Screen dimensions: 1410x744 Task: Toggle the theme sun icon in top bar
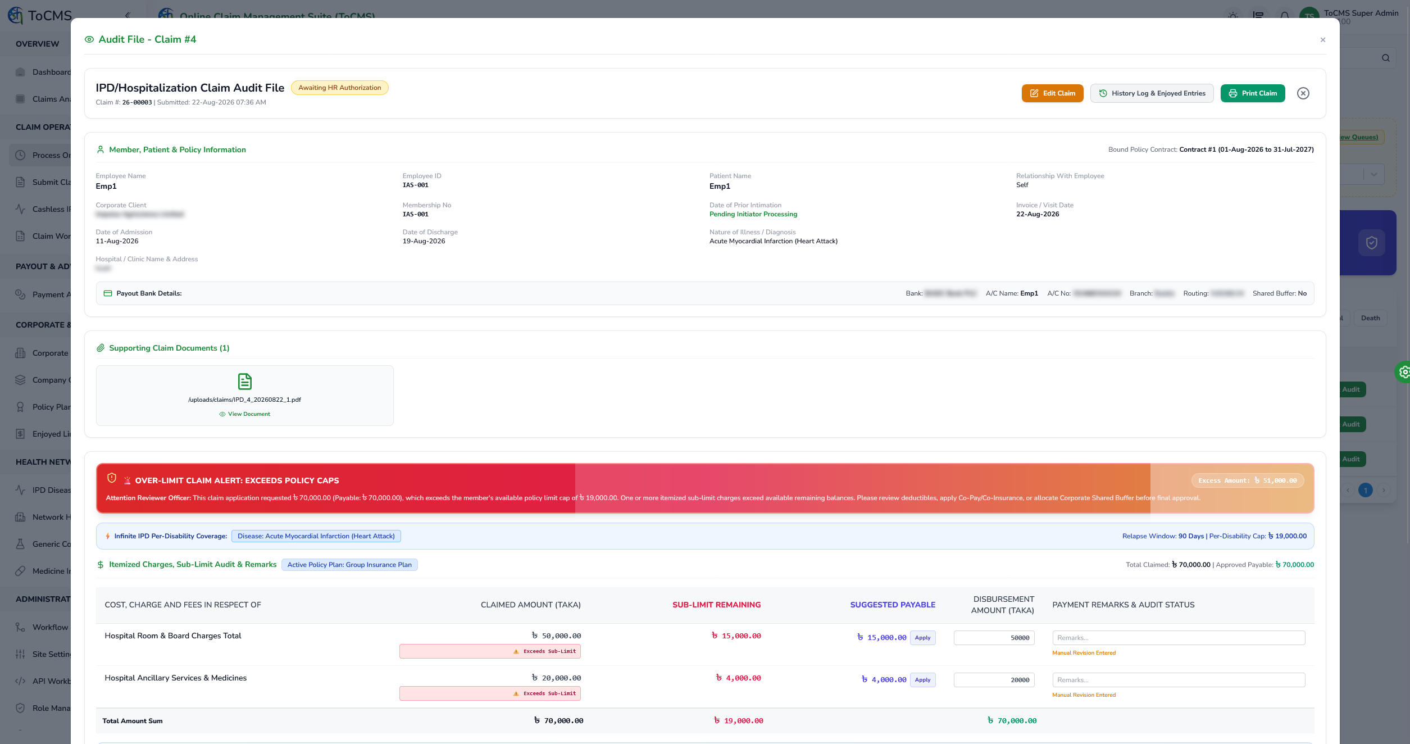(1232, 16)
